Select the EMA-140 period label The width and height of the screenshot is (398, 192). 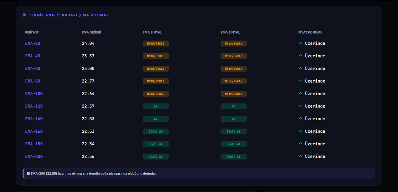pyautogui.click(x=34, y=119)
